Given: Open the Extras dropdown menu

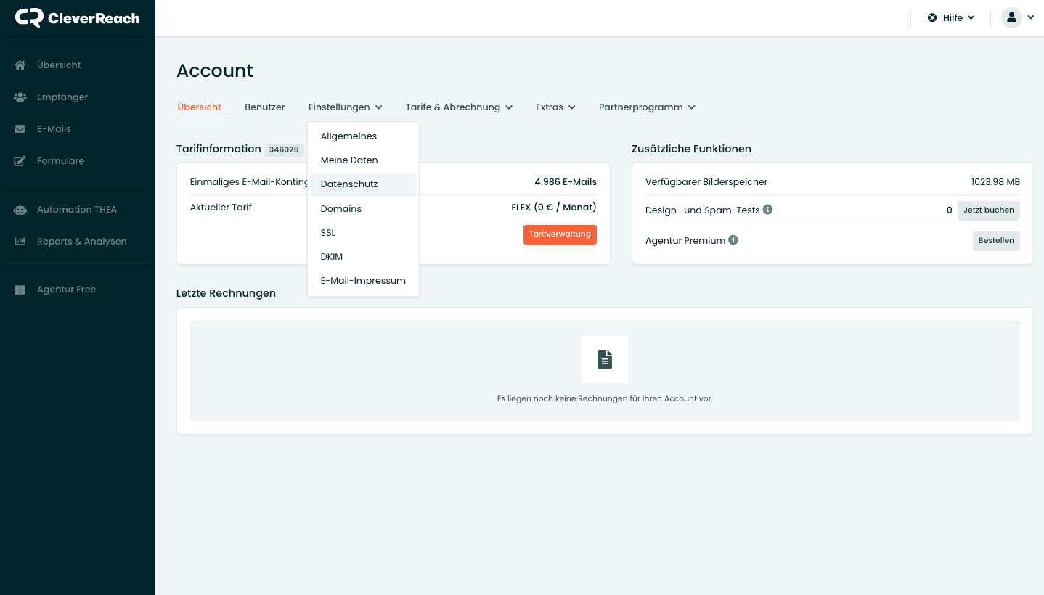Looking at the screenshot, I should coord(555,107).
